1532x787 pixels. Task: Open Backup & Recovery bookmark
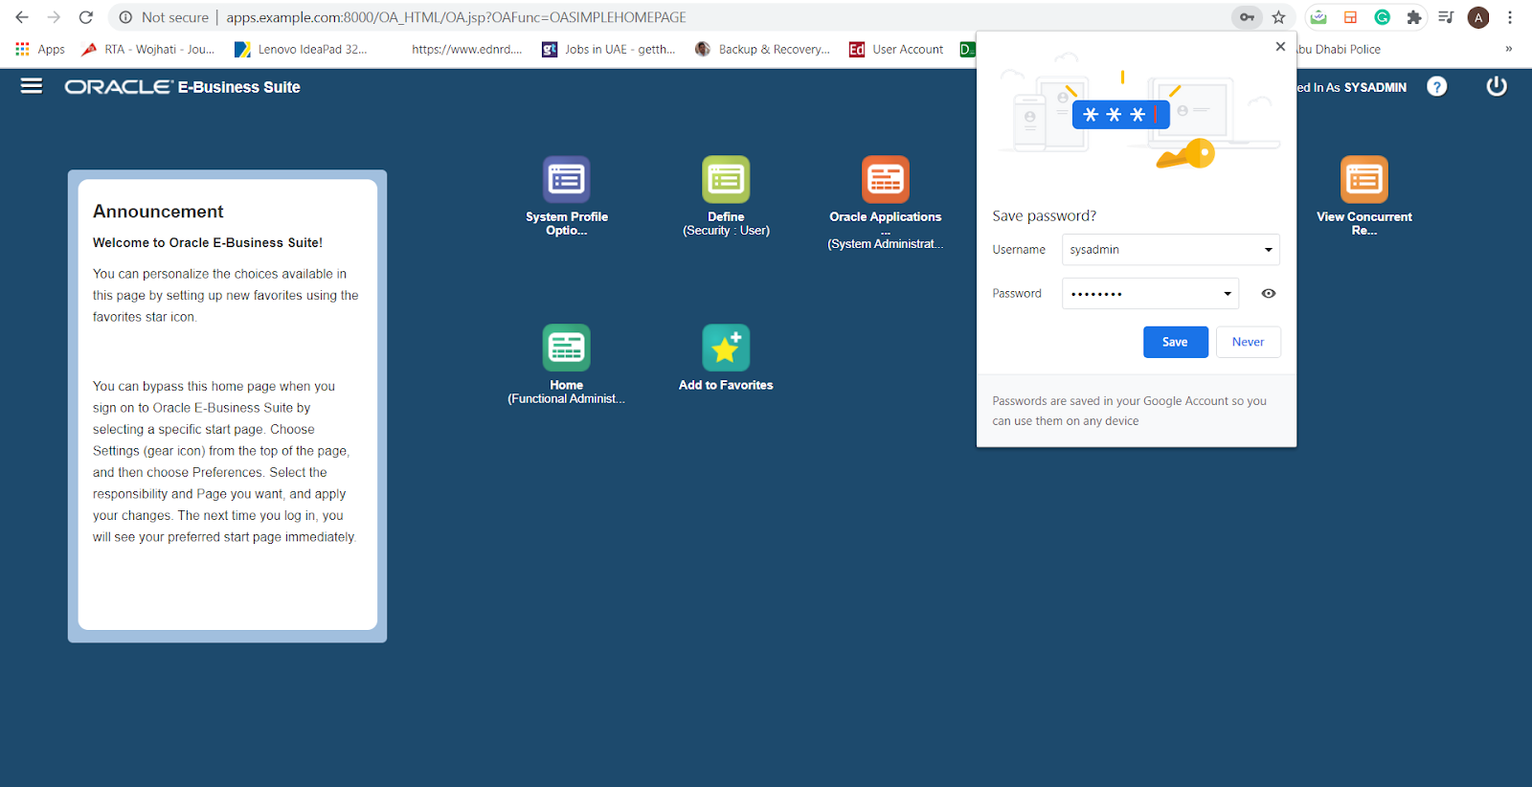click(763, 49)
